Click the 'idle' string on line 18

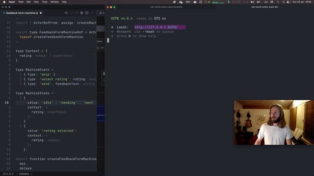pos(47,103)
